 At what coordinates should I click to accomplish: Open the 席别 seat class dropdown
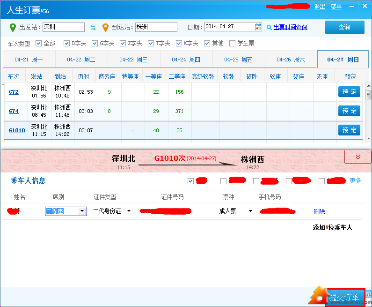tap(82, 211)
